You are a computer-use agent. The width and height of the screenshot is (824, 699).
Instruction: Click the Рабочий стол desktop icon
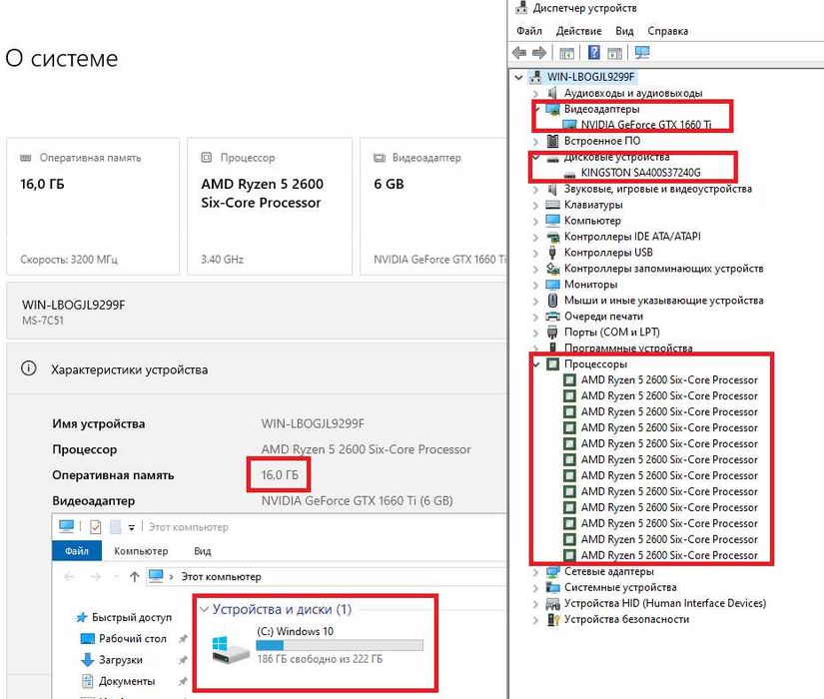(87, 638)
